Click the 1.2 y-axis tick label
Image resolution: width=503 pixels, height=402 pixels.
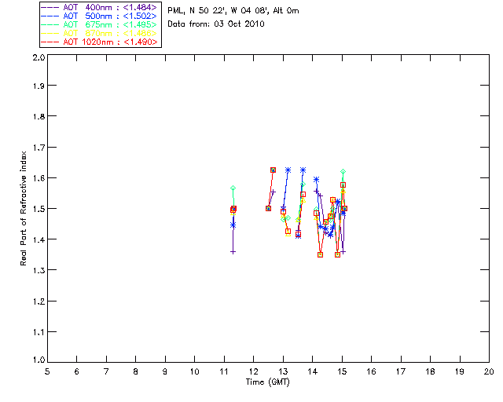tap(39, 301)
